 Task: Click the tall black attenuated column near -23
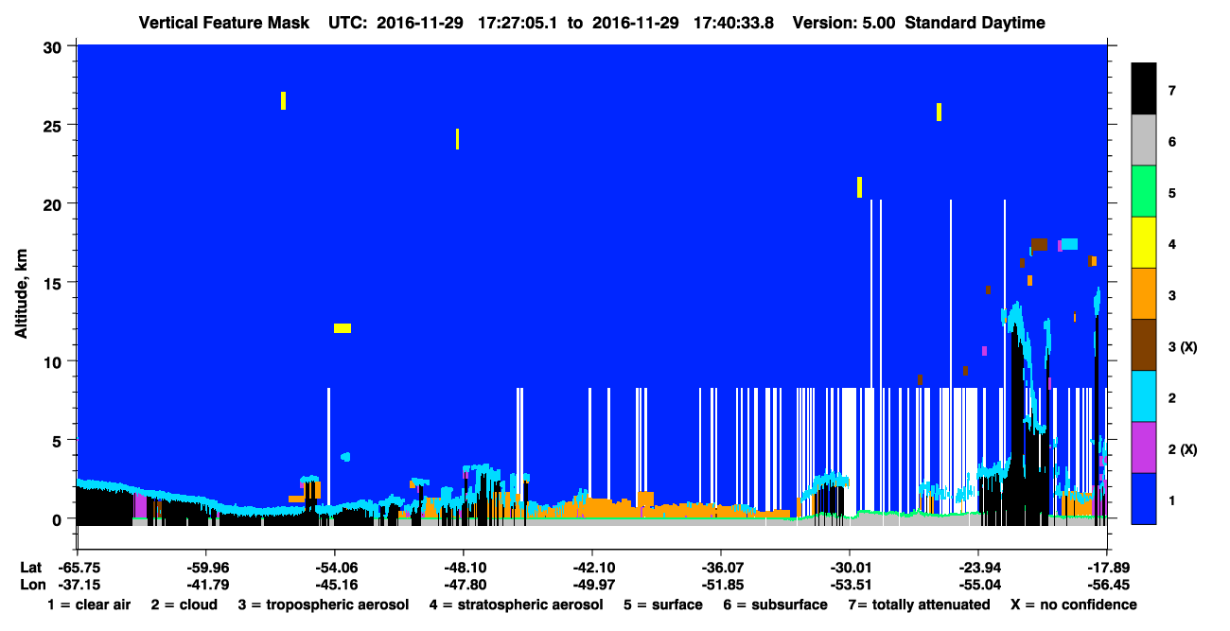pos(1017,426)
